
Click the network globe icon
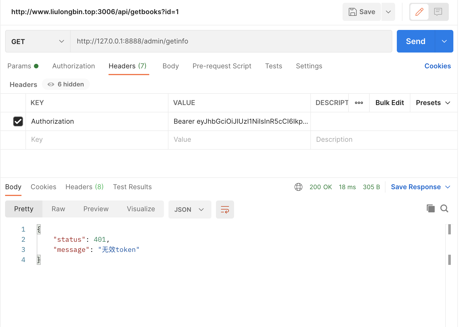pyautogui.click(x=298, y=187)
